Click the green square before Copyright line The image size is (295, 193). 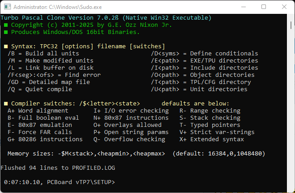click(x=6, y=25)
